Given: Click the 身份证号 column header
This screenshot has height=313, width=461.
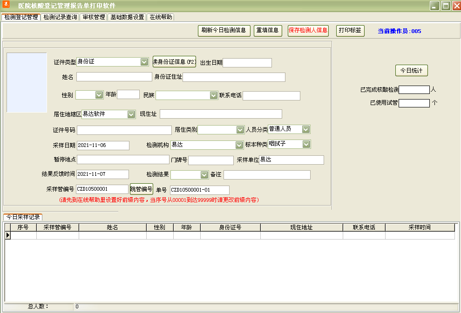Looking at the screenshot, I should [230, 227].
